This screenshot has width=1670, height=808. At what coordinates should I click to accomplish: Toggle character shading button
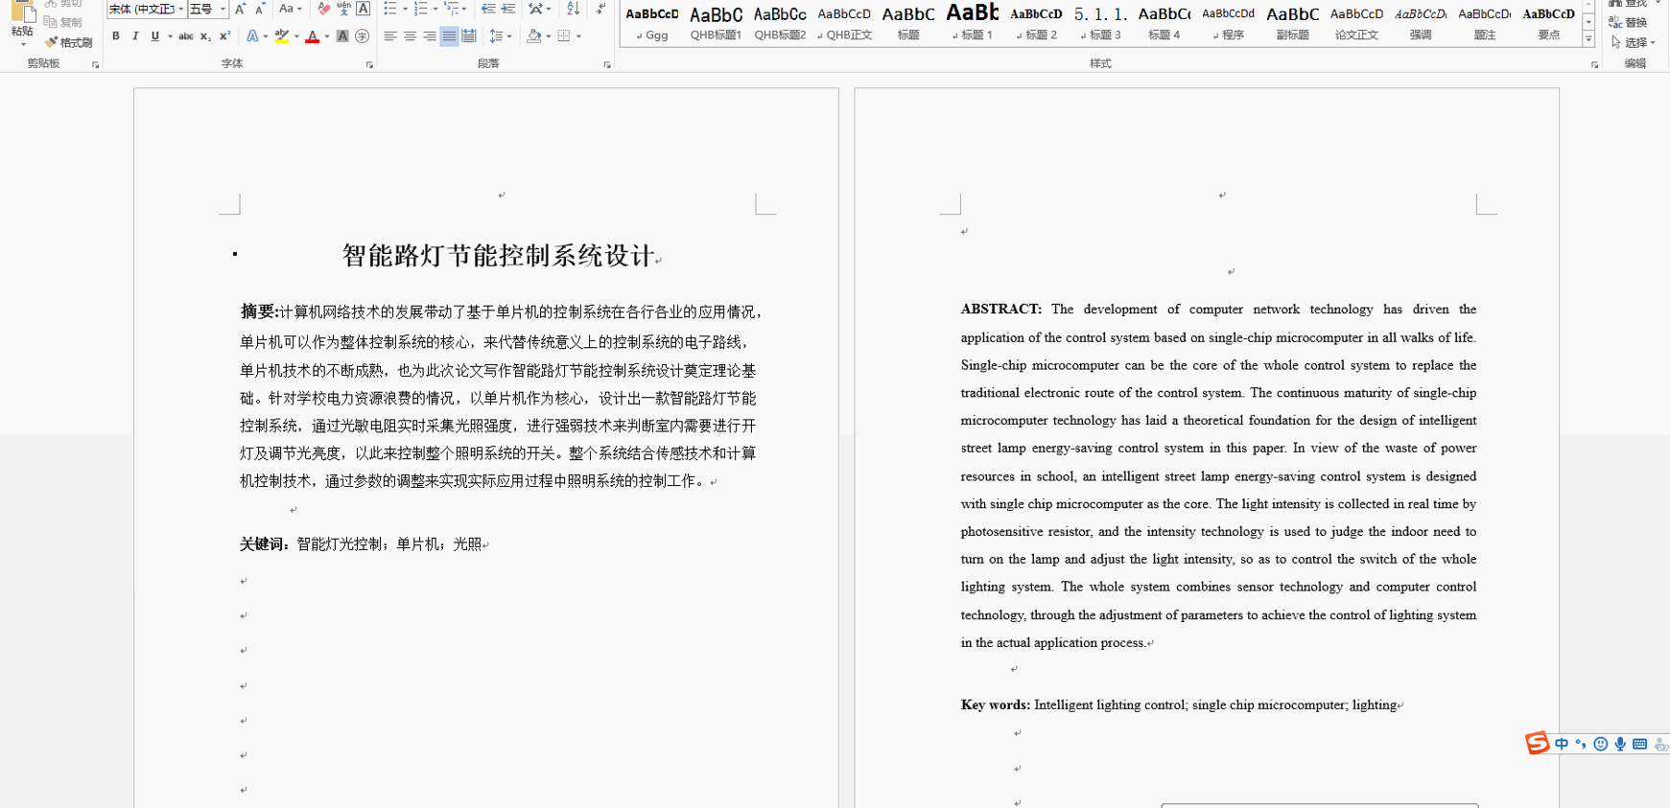coord(342,36)
